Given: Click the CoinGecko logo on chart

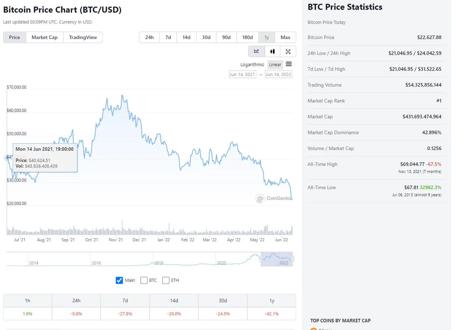Looking at the screenshot, I should (273, 199).
